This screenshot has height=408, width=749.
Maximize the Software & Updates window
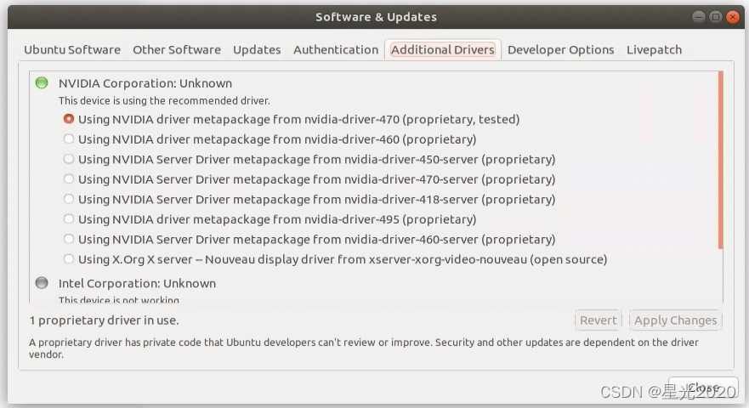coord(716,17)
